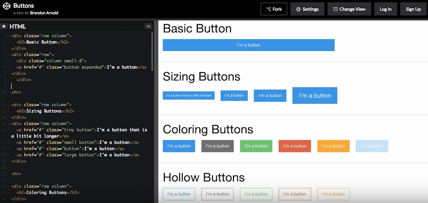The height and width of the screenshot is (203, 428).
Task: Click the Fork button
Action: 274,9
